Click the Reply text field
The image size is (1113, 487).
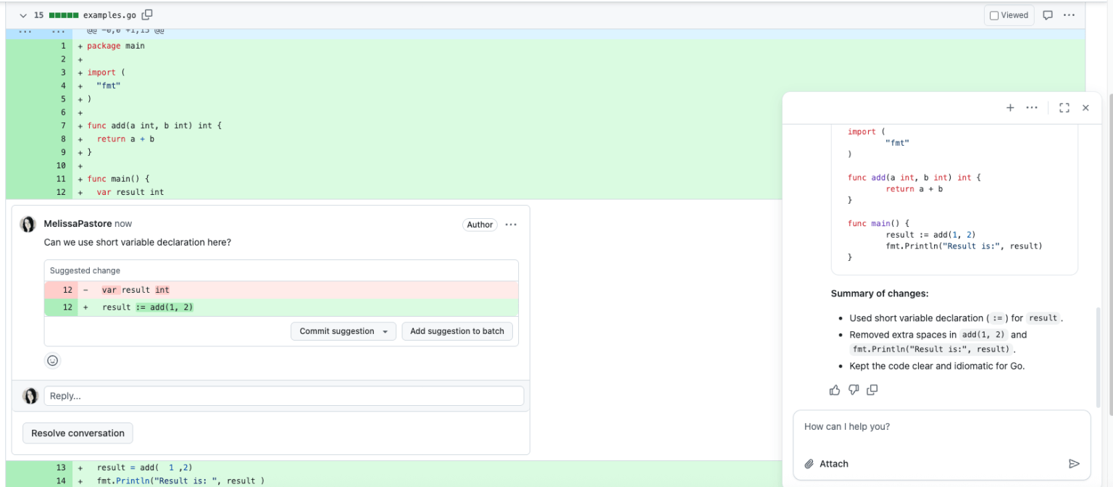tap(283, 396)
